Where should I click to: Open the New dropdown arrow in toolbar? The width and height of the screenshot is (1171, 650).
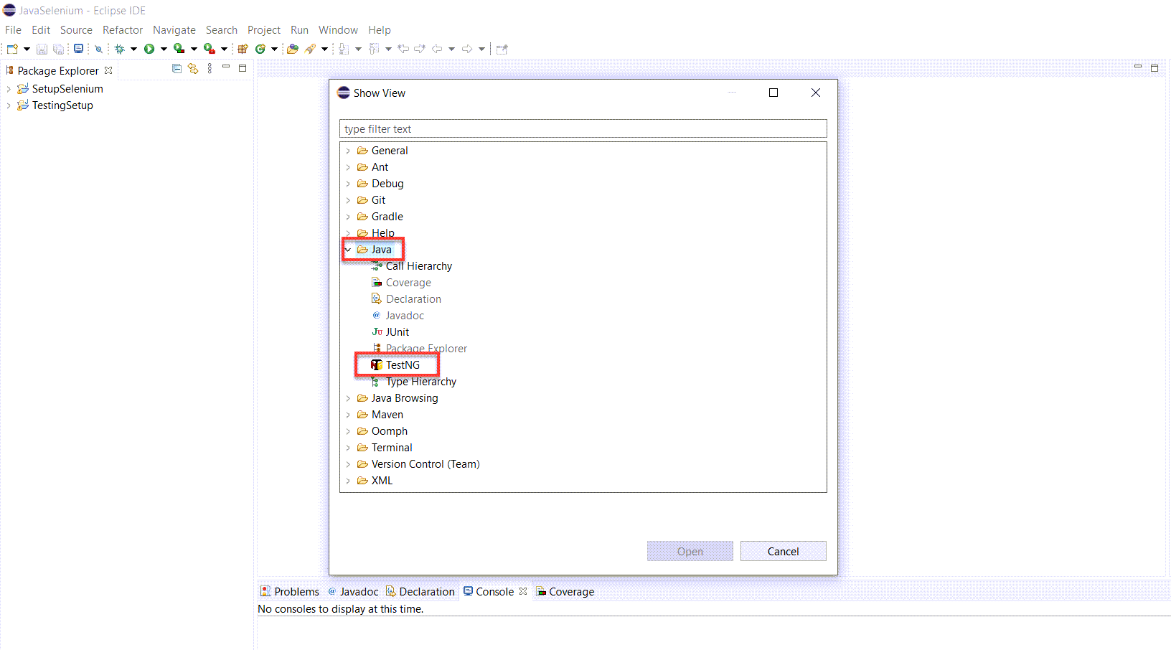pos(27,49)
